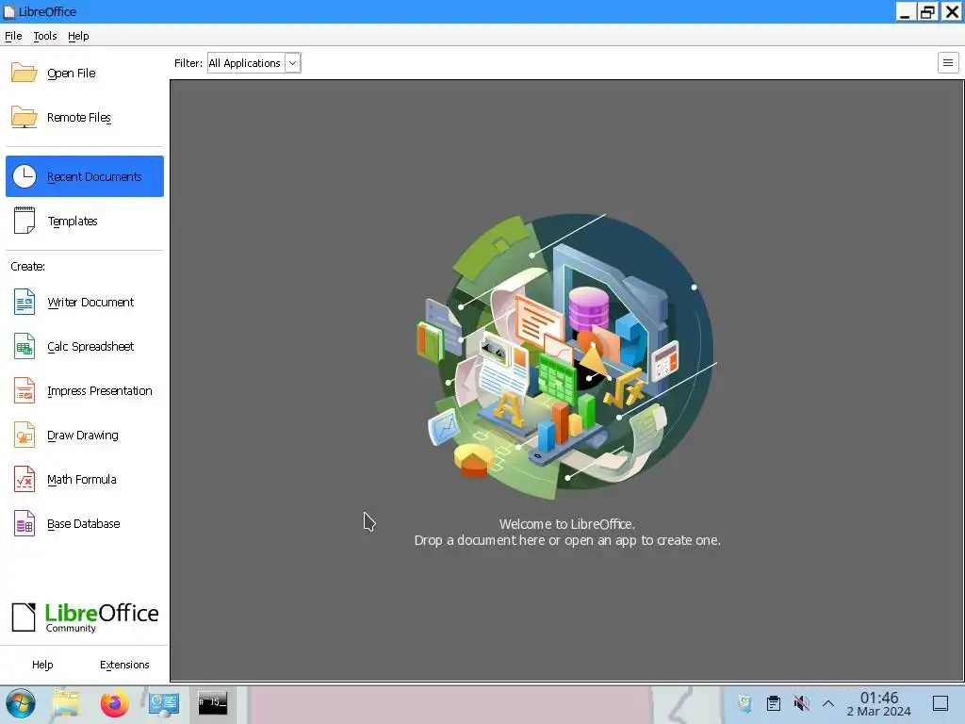Show hidden tray icons chevron
965x724 pixels.
(828, 703)
